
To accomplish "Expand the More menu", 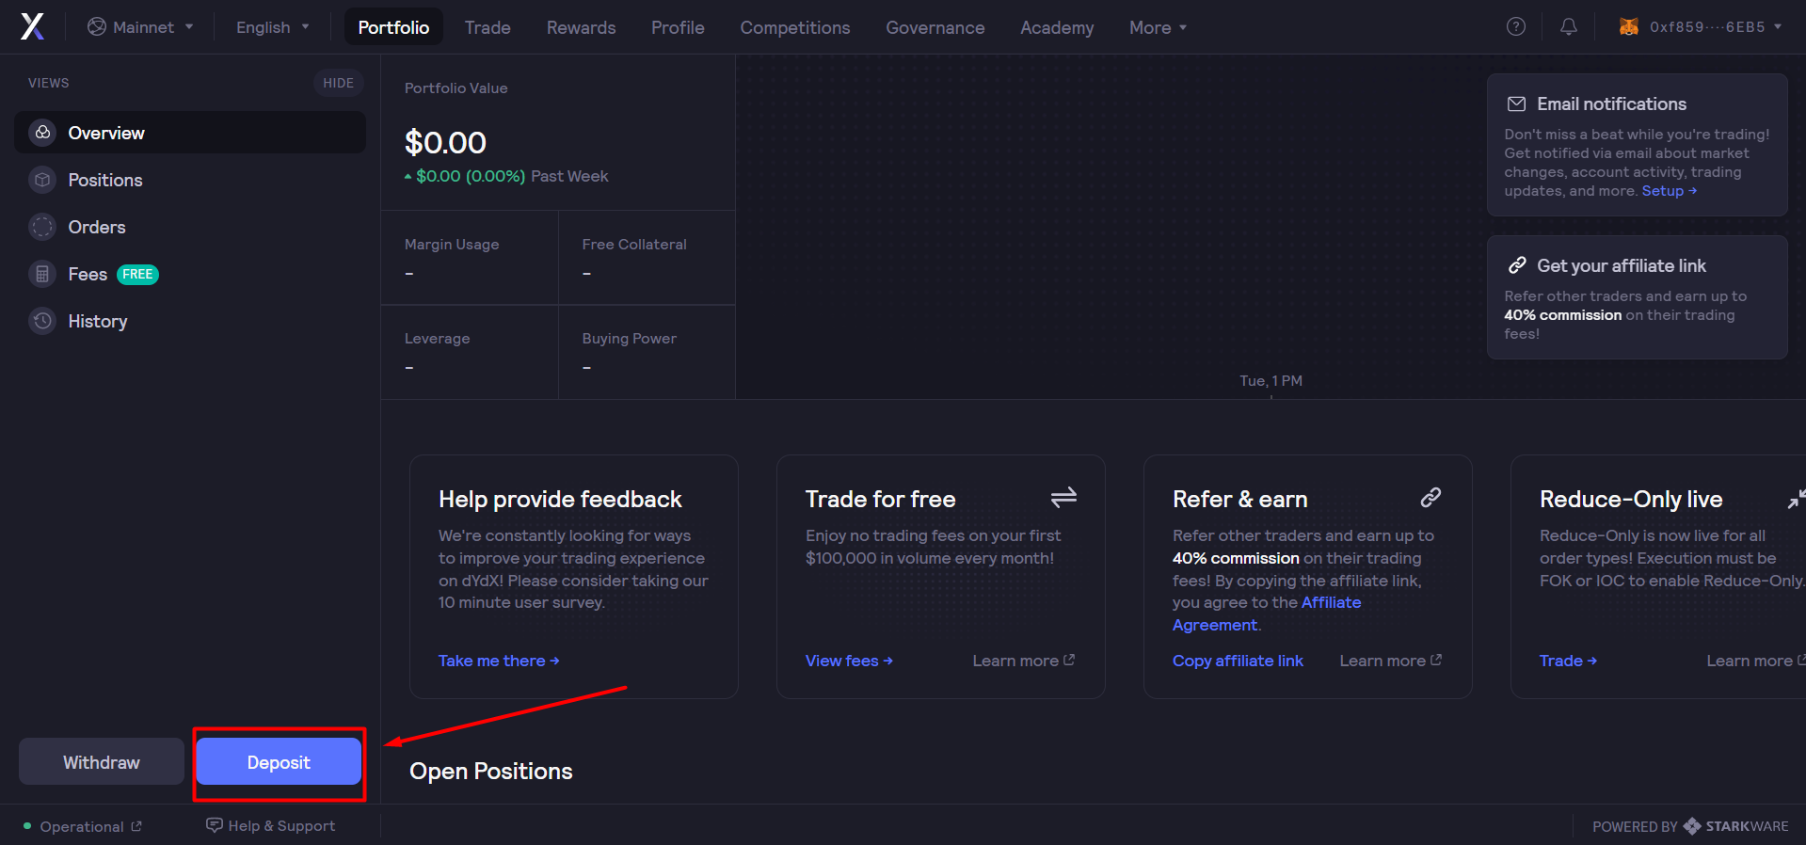I will (1158, 27).
